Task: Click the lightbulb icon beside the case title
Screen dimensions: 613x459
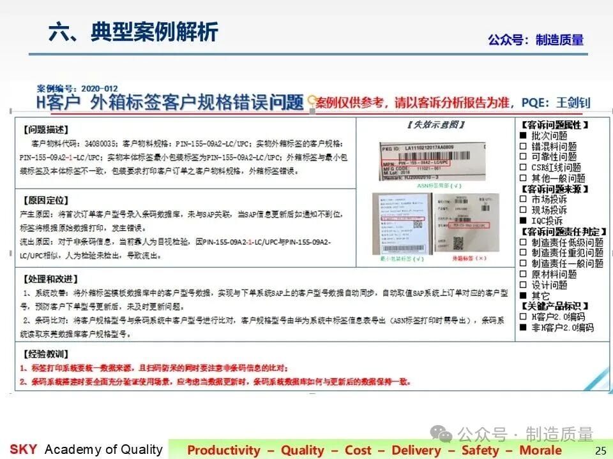Action: pos(312,102)
